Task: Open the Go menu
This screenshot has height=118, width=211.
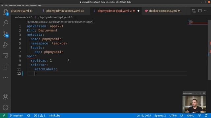Action: (23, 6)
